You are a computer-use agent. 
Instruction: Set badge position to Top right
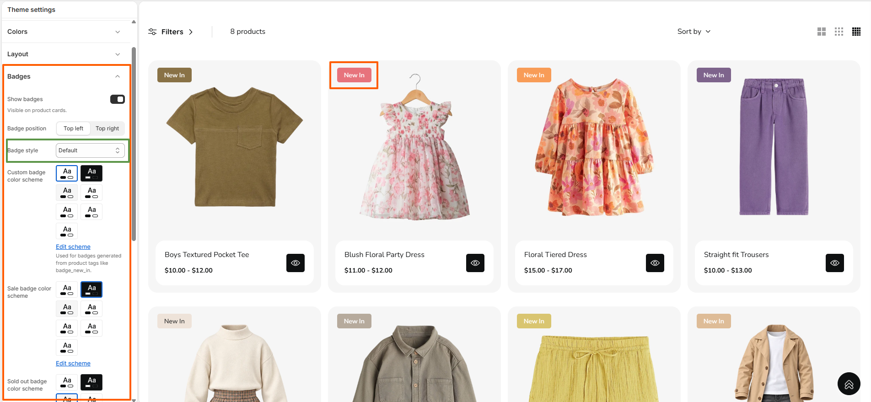(x=107, y=129)
